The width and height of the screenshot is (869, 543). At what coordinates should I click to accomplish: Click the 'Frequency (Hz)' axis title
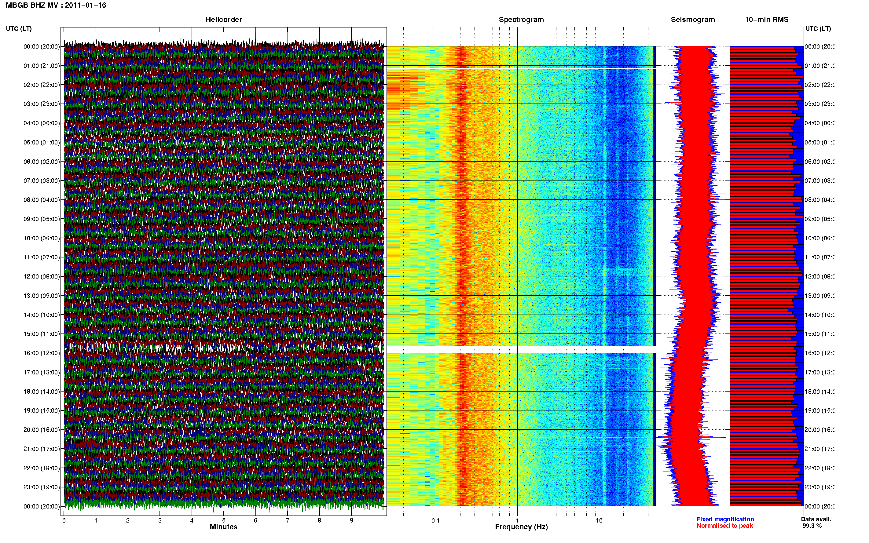521,527
